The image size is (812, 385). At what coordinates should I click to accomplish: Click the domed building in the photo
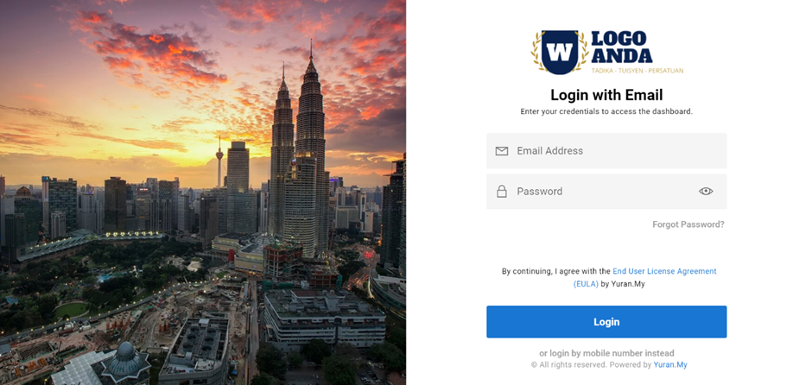(x=125, y=361)
